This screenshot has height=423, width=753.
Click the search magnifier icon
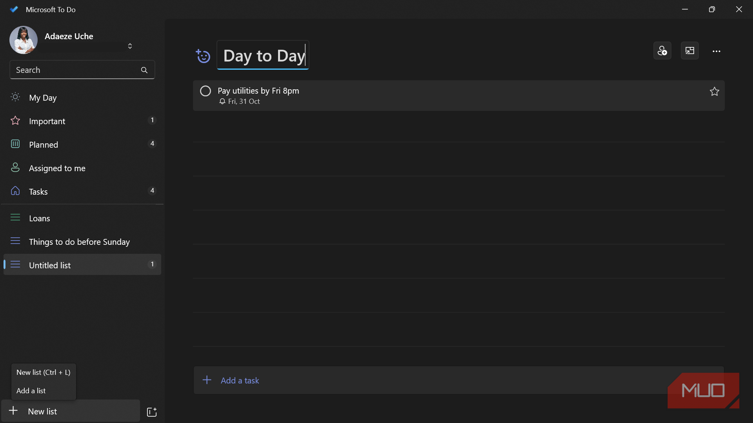click(x=144, y=70)
